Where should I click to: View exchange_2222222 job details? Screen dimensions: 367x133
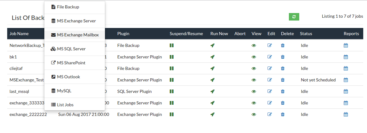coord(254,114)
